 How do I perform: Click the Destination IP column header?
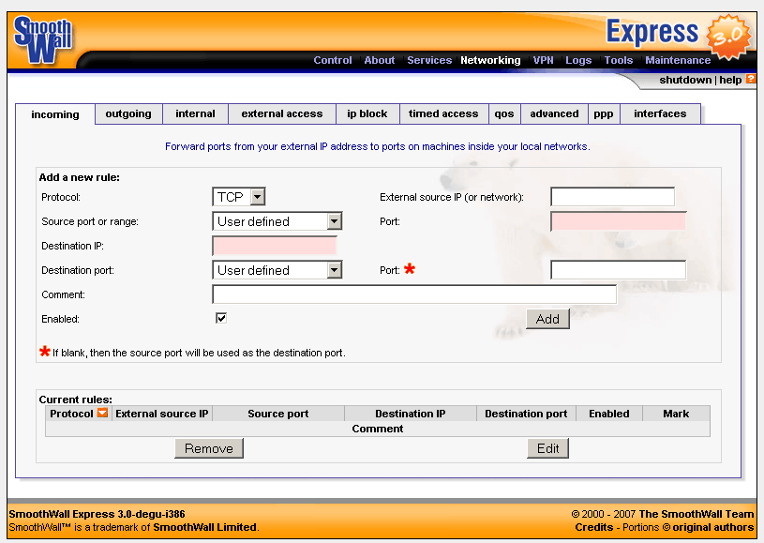[x=411, y=414]
